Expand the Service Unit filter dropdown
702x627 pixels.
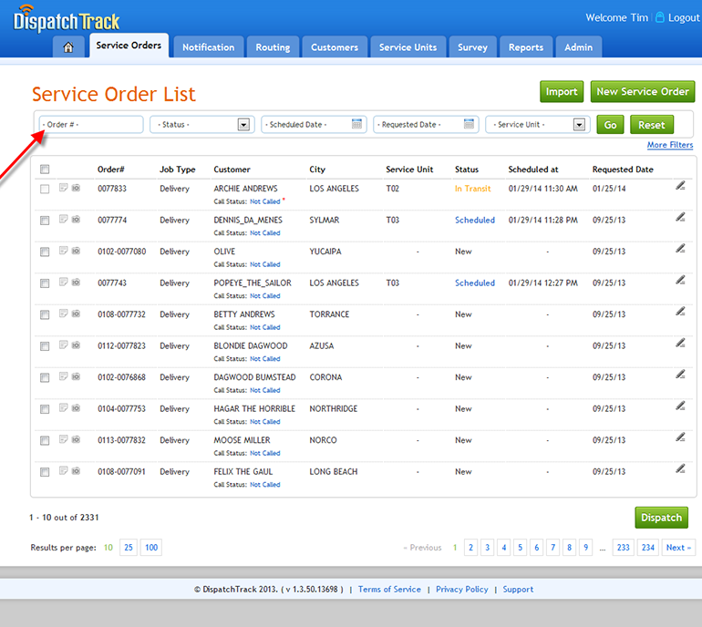click(x=580, y=125)
